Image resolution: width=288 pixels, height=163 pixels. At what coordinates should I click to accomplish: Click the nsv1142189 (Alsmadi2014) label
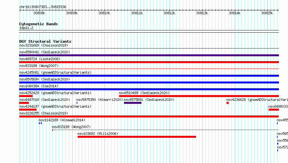coord(62,120)
